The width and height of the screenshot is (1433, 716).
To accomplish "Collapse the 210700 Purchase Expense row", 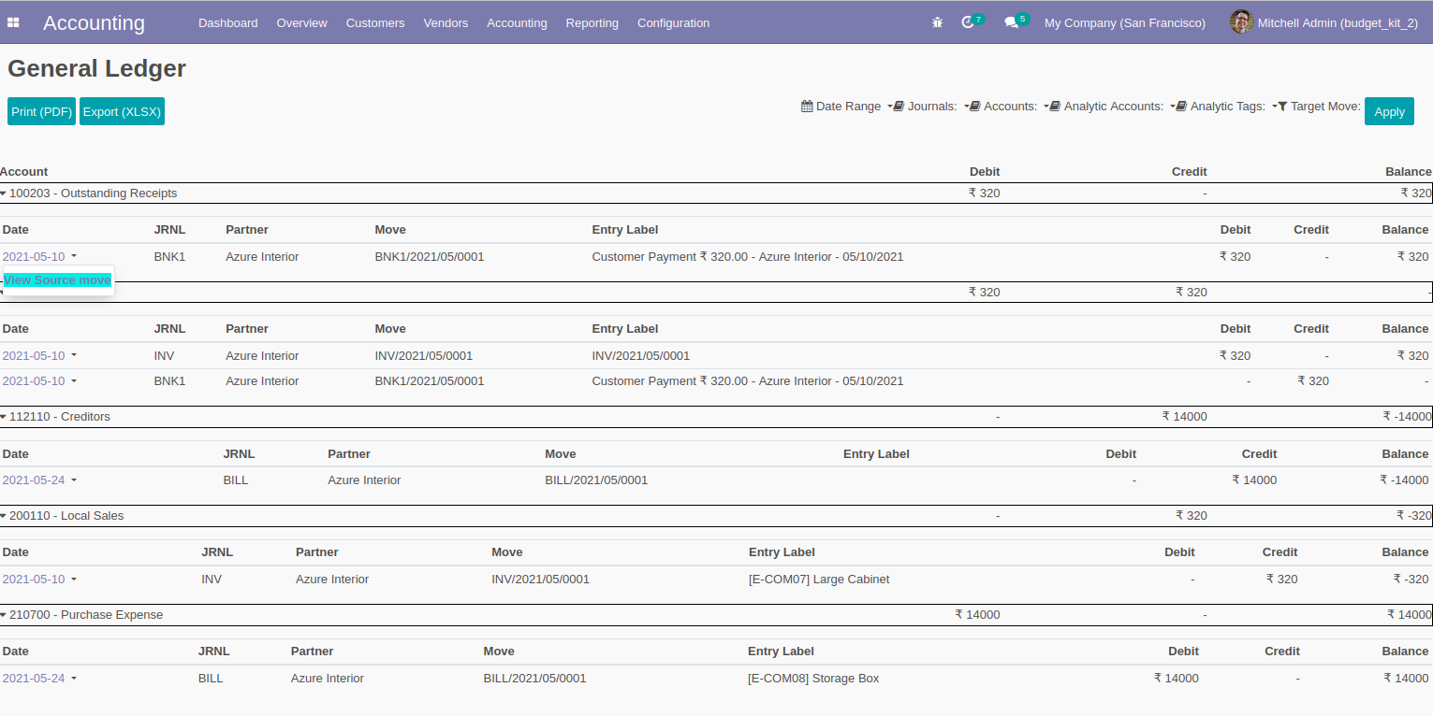I will point(85,615).
